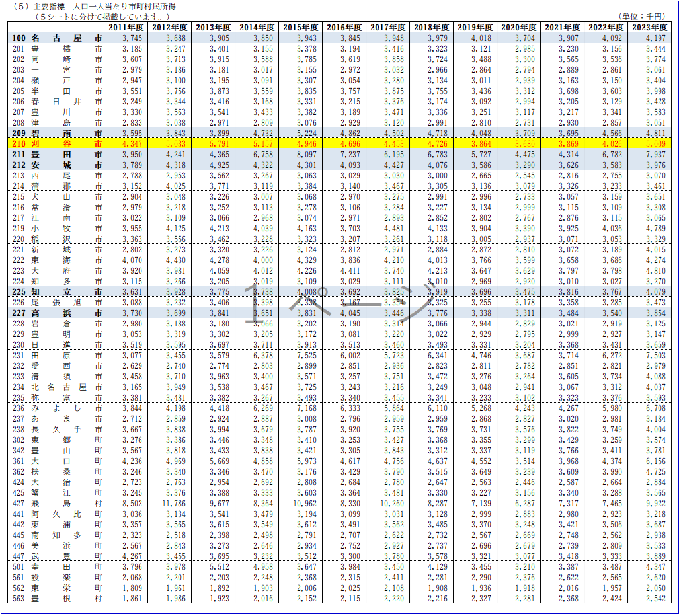Image resolution: width=679 pixels, height=614 pixels.
Task: Click the 8,097 value in 豊田市 row
Action: point(306,155)
